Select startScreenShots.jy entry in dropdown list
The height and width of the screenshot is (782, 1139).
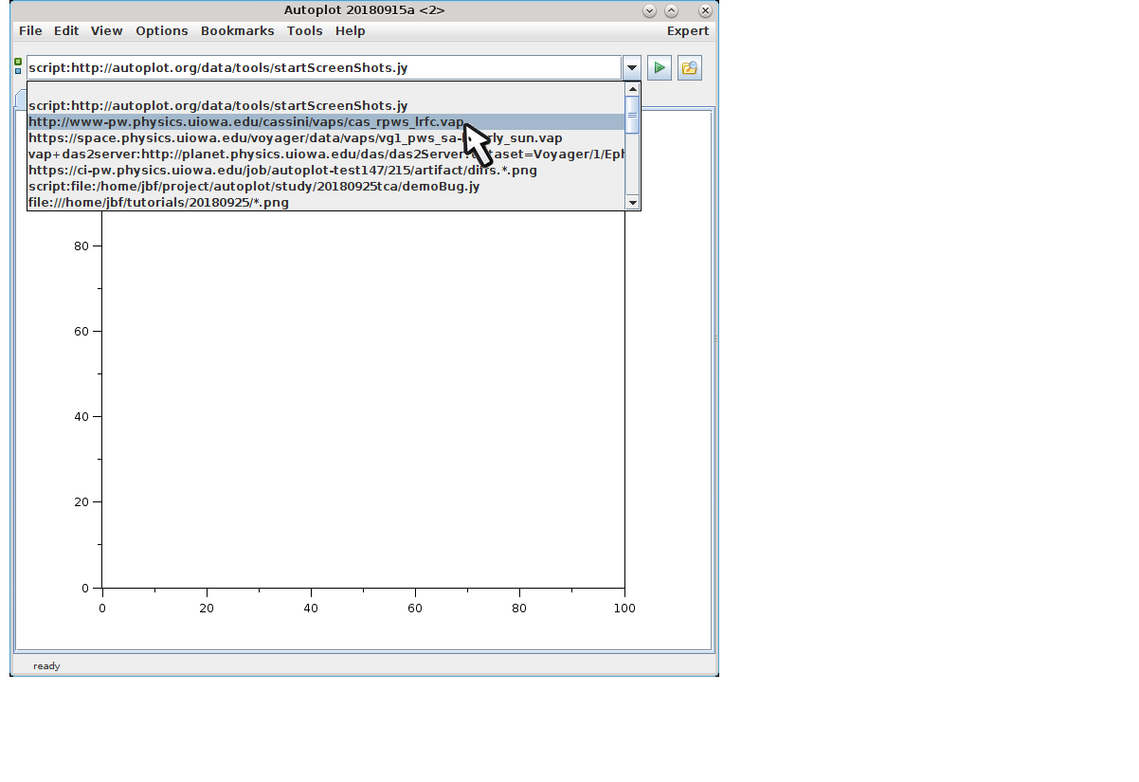[218, 106]
